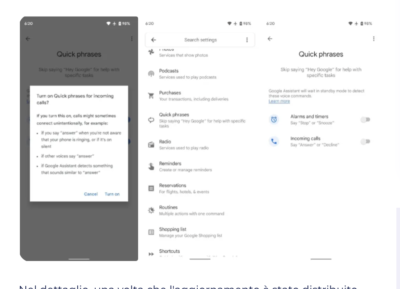Click the Routines icon
The image size is (400, 289).
(152, 210)
